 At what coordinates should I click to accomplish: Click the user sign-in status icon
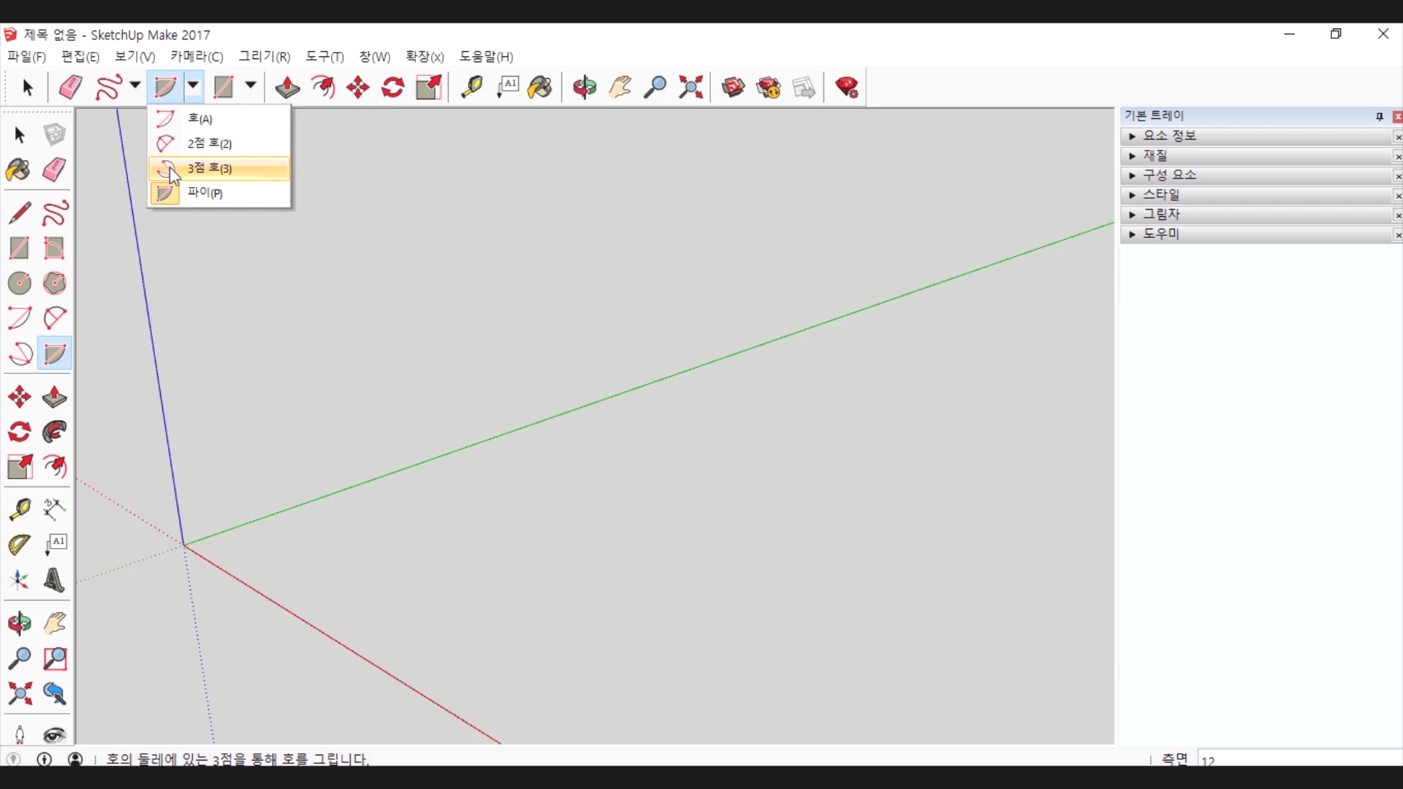[75, 759]
